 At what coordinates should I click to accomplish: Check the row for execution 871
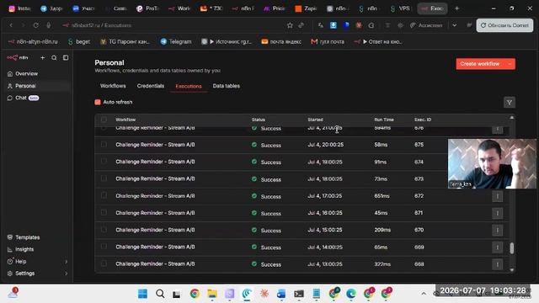click(104, 213)
